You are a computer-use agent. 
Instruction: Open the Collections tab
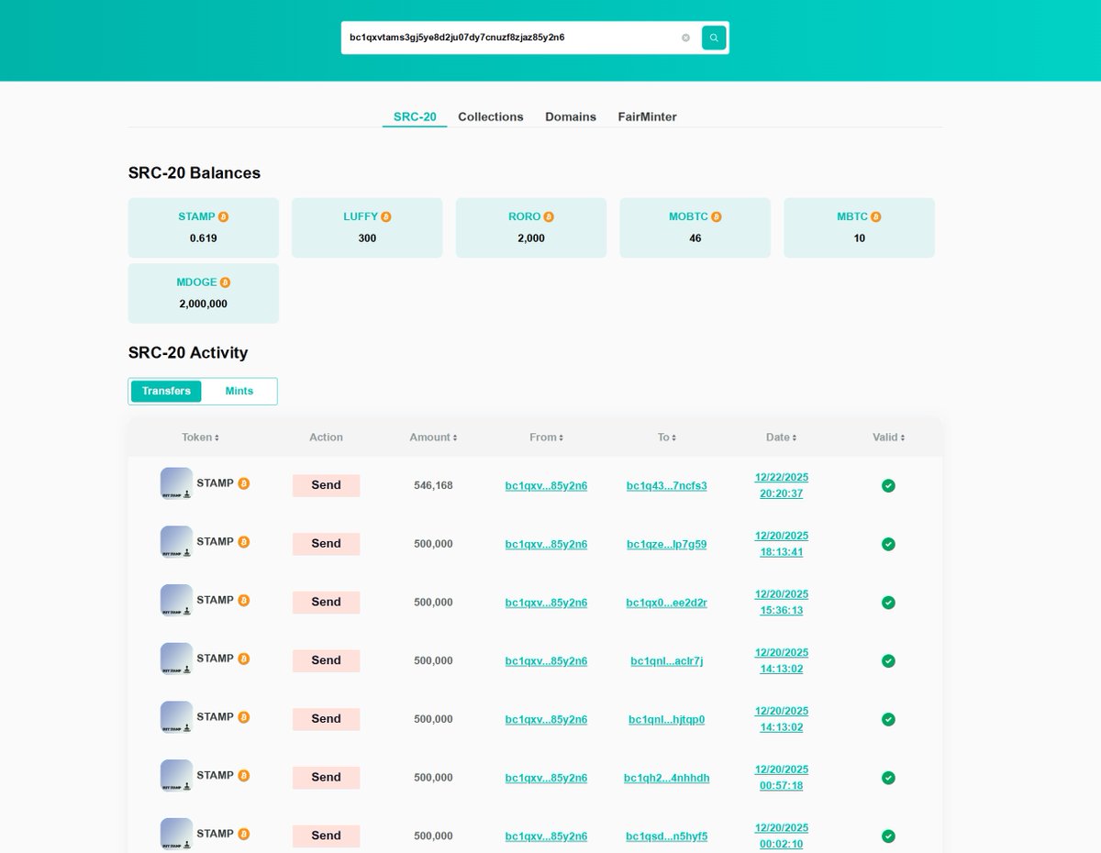point(491,116)
